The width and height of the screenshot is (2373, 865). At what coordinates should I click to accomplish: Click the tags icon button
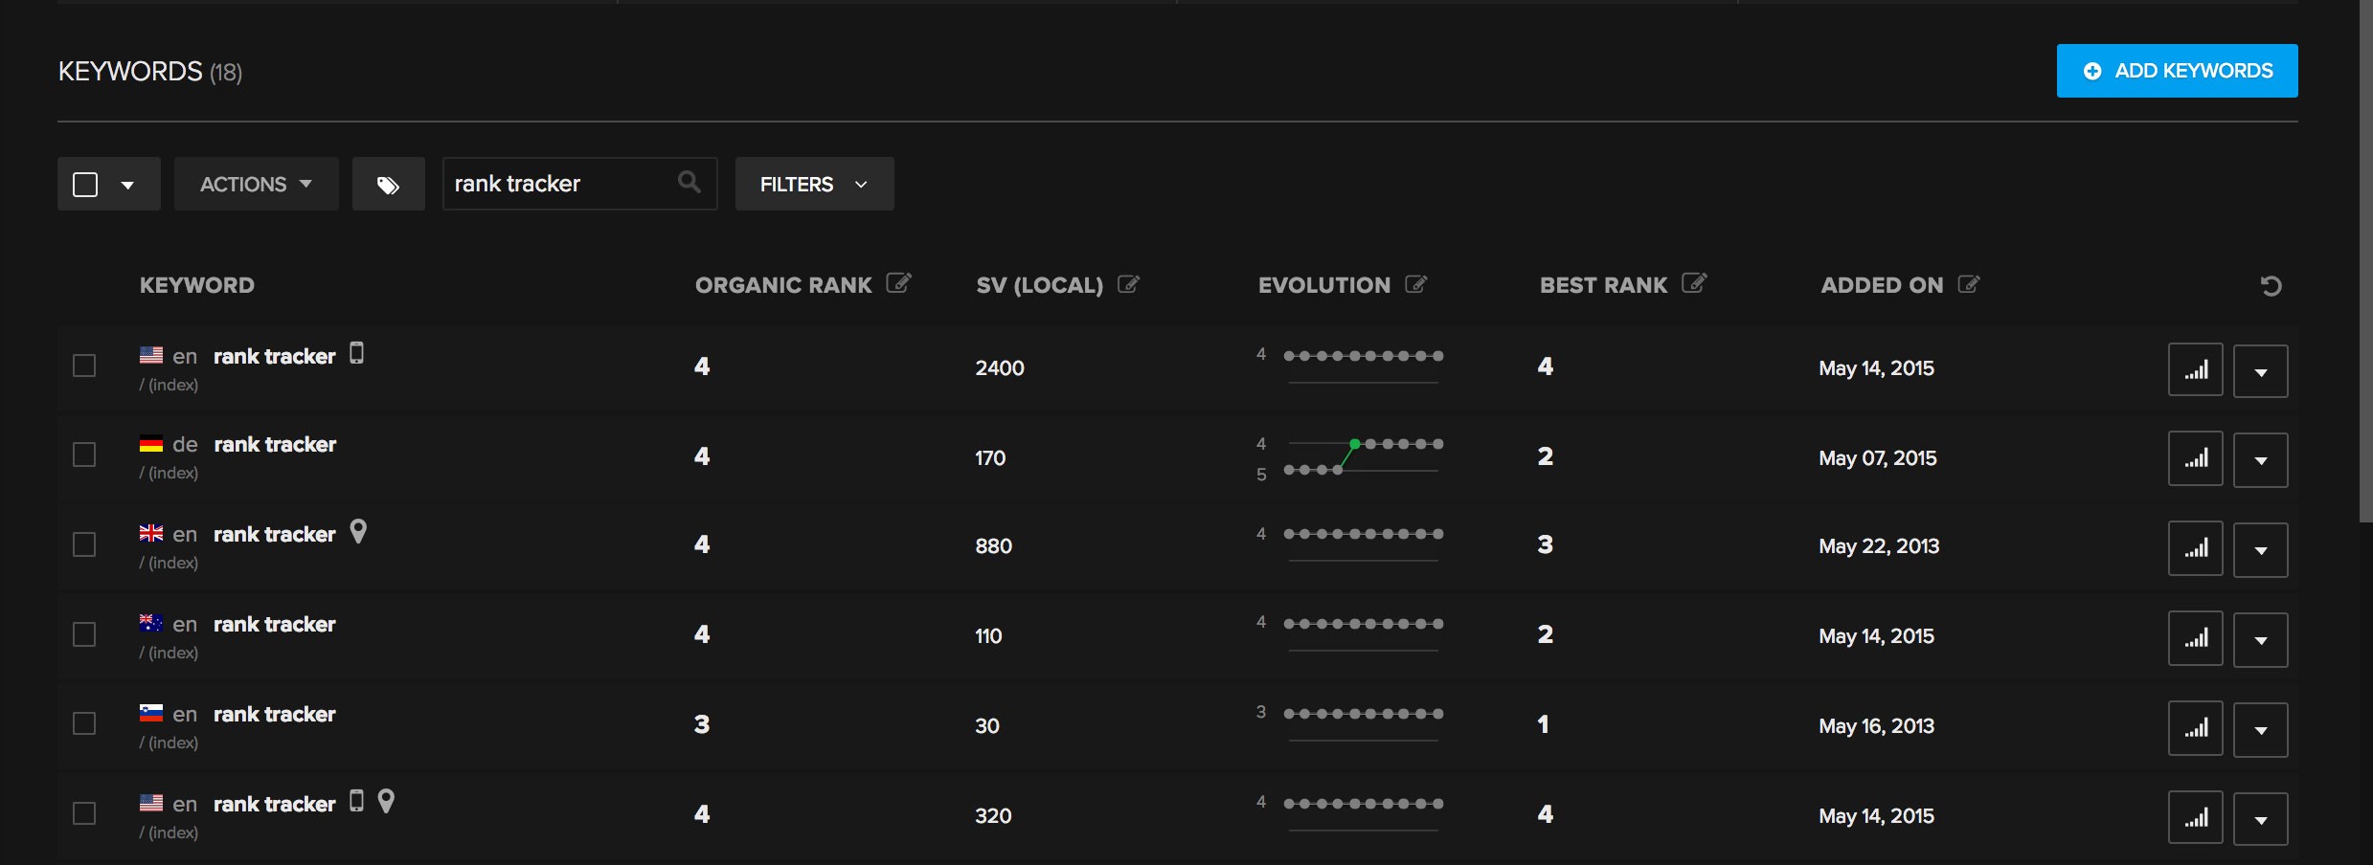pos(388,185)
